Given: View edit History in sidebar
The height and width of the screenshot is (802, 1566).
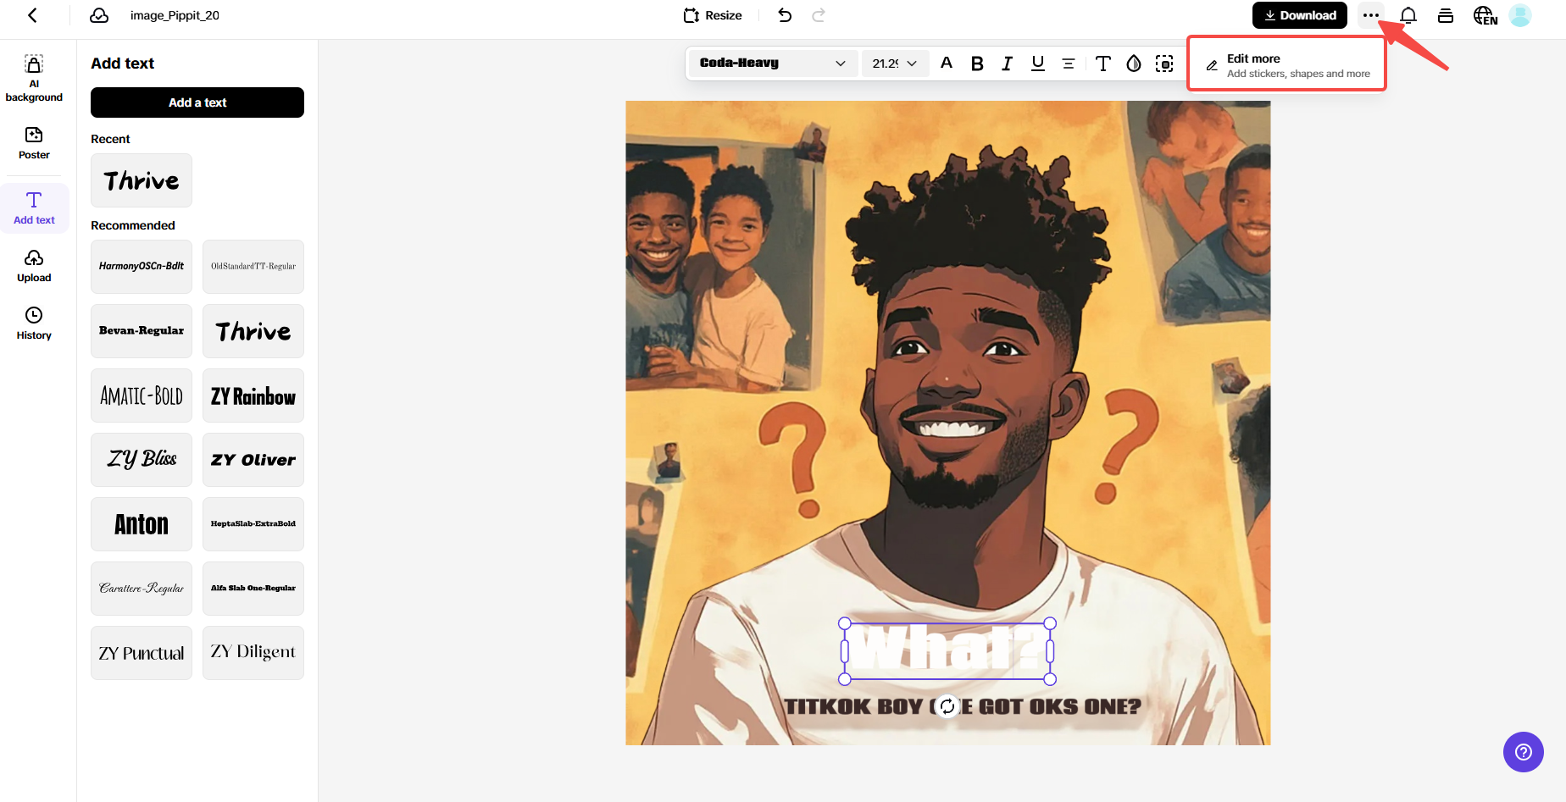Looking at the screenshot, I should click(x=34, y=323).
